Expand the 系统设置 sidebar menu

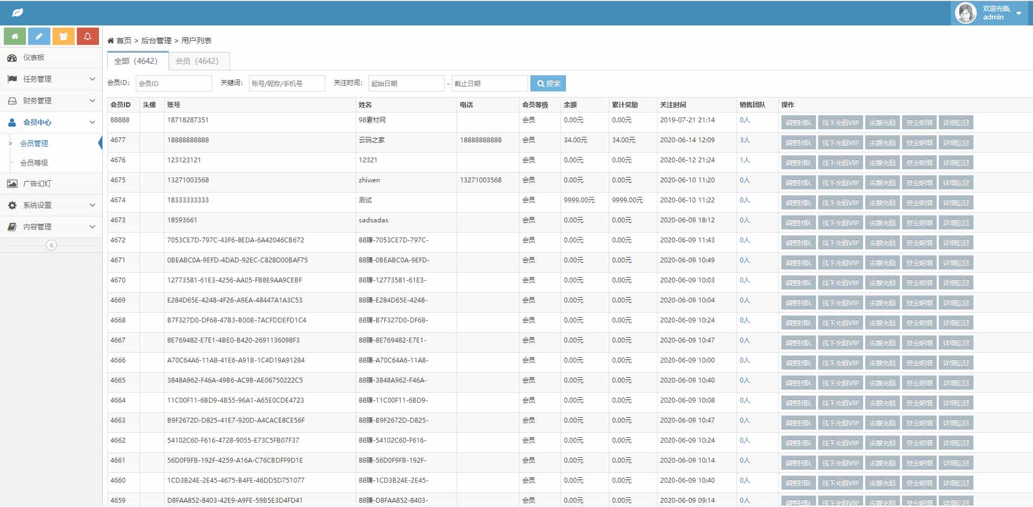[51, 205]
